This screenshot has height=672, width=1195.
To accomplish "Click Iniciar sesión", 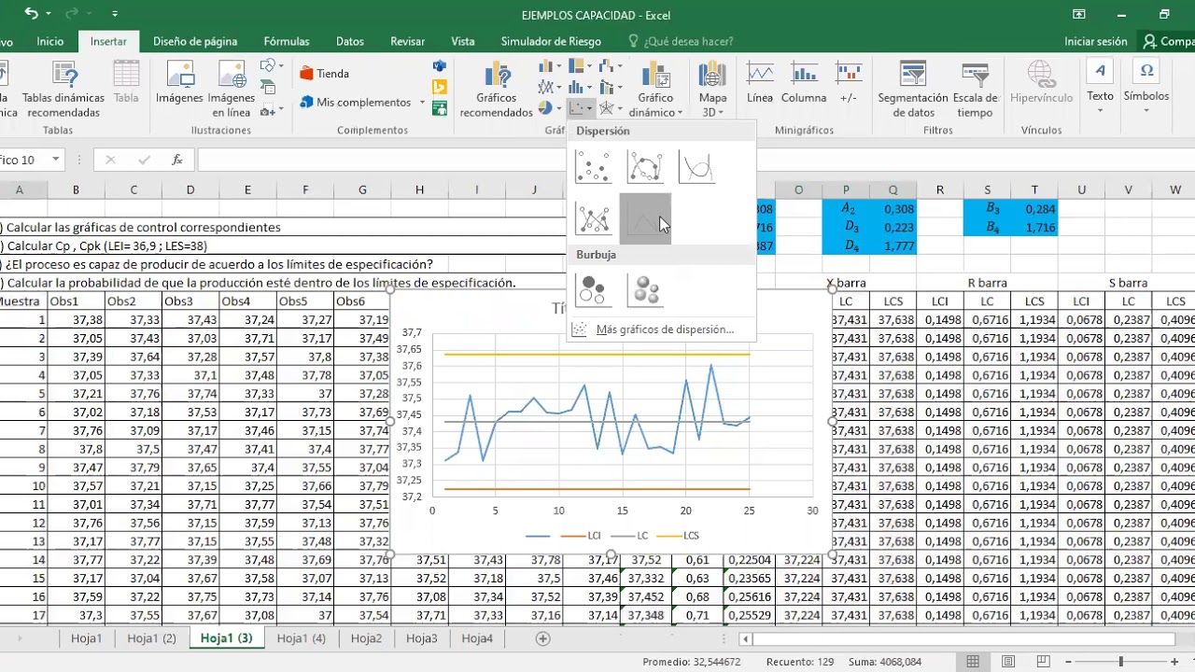I will [1096, 41].
